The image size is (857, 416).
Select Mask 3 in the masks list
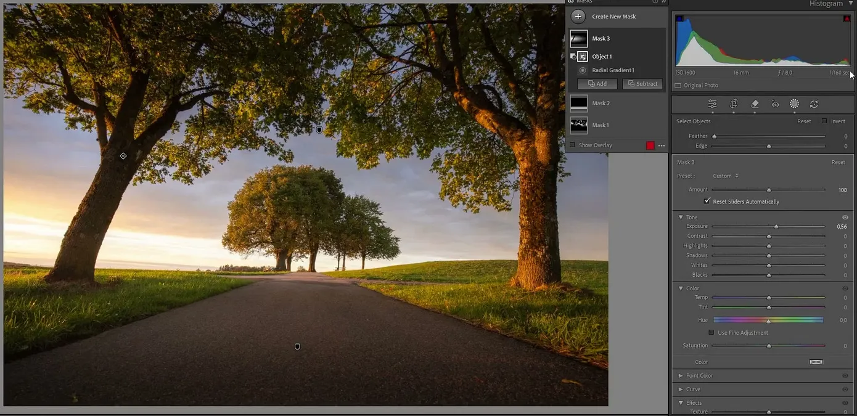point(617,39)
